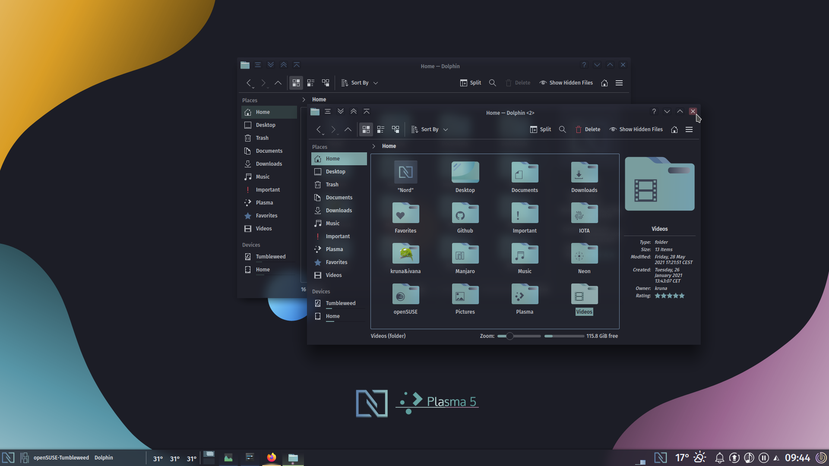The height and width of the screenshot is (466, 829).
Task: Click the home icon in front Dolphin toolbar
Action: click(674, 129)
